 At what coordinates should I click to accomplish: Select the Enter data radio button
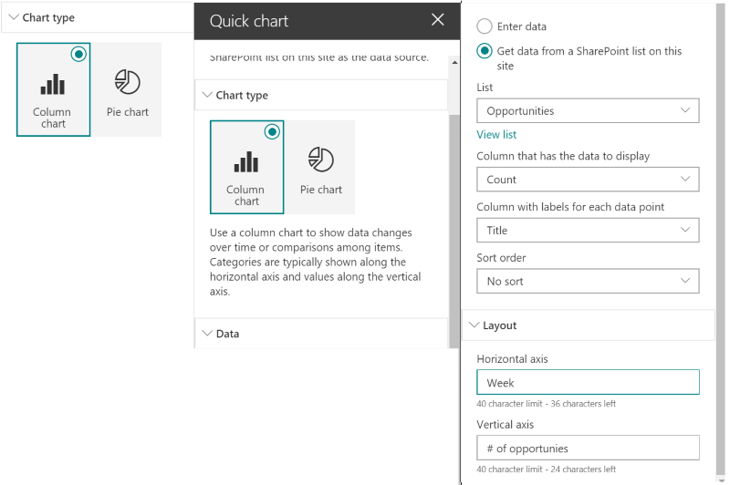point(484,27)
